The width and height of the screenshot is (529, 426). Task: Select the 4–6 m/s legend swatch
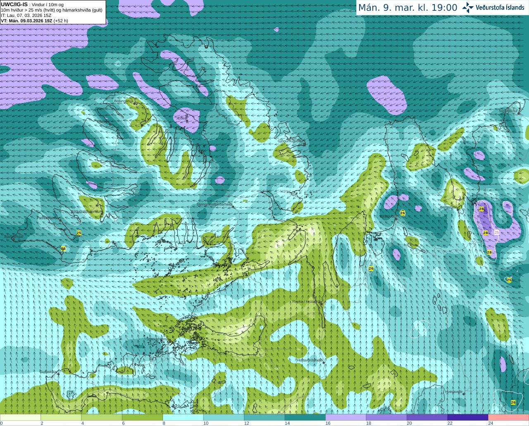coord(102,417)
